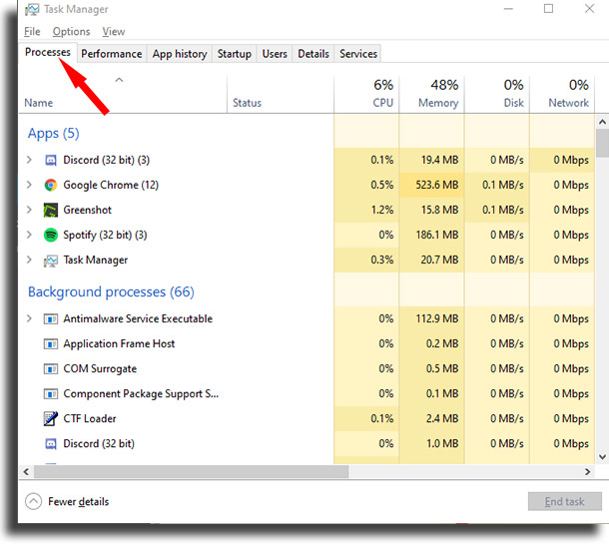This screenshot has height=544, width=609.
Task: Click the CTF Loader pen icon
Action: click(x=51, y=418)
